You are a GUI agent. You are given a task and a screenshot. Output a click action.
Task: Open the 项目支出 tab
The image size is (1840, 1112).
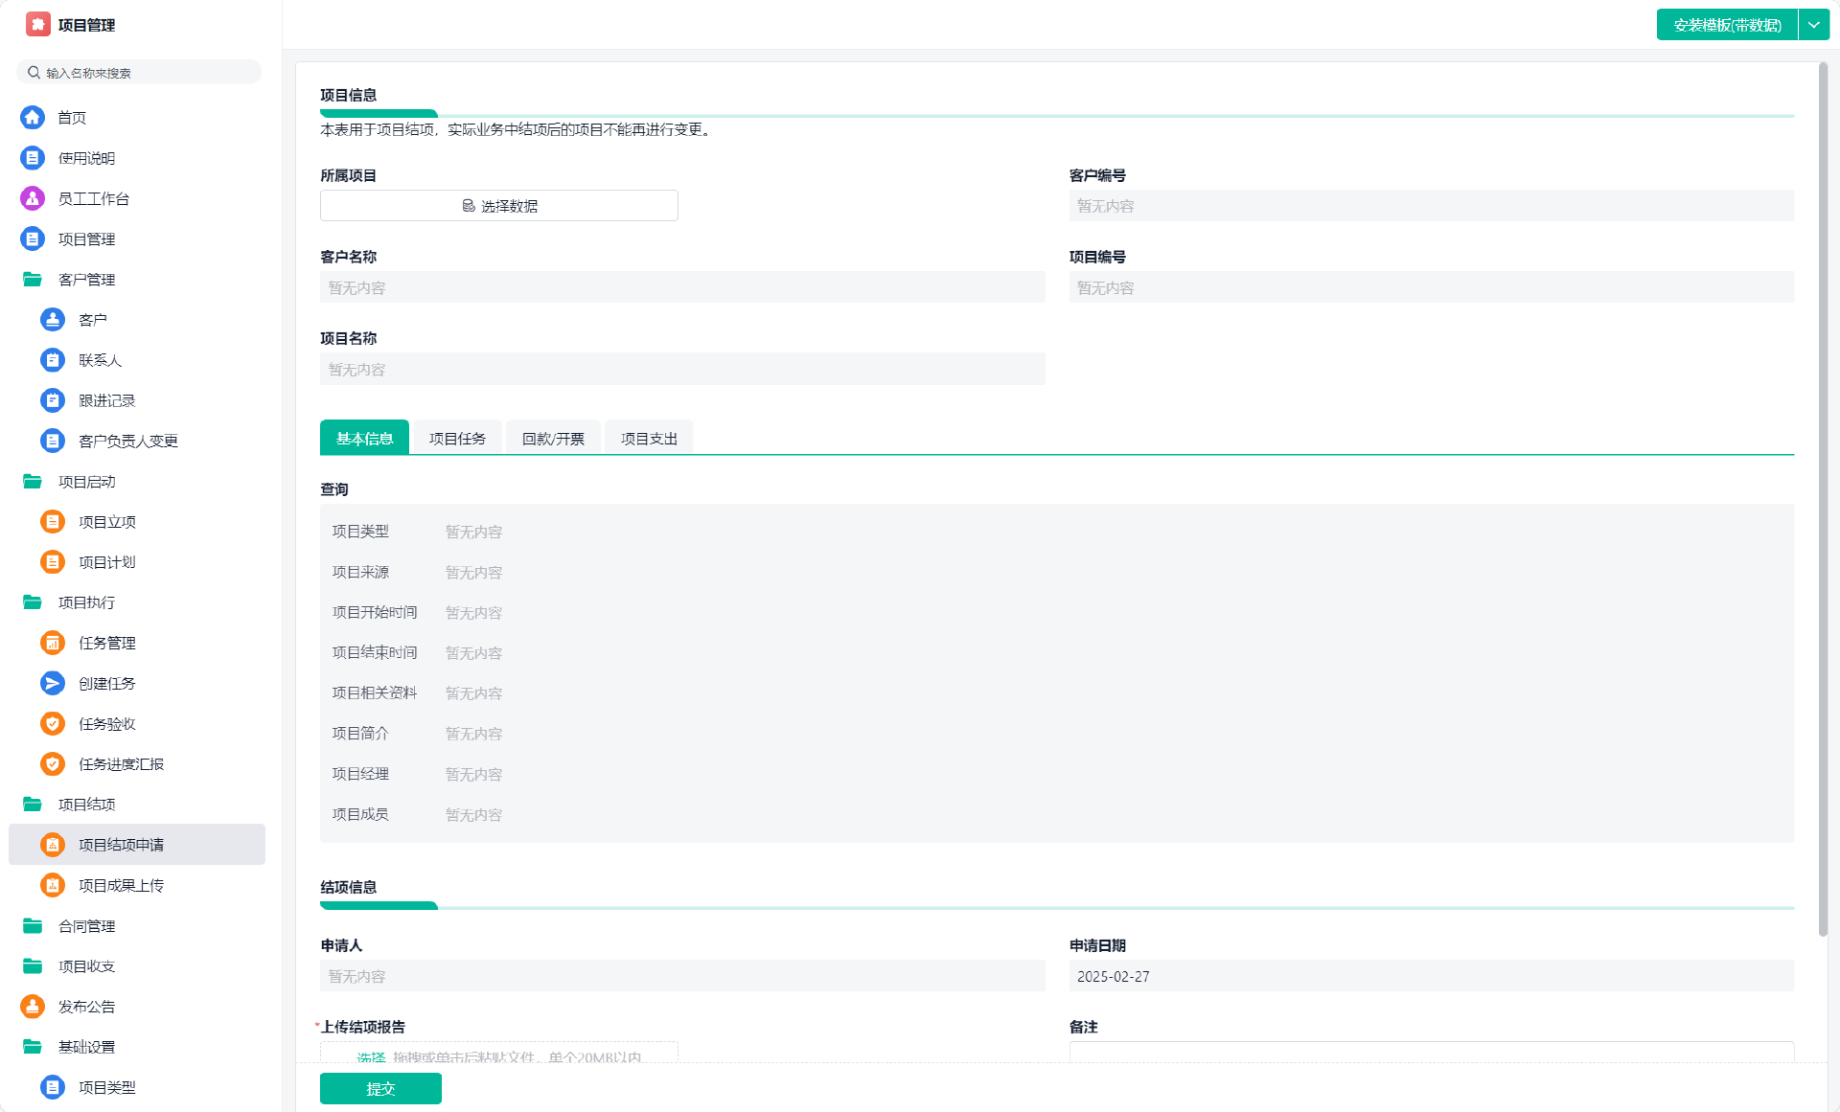click(x=649, y=439)
